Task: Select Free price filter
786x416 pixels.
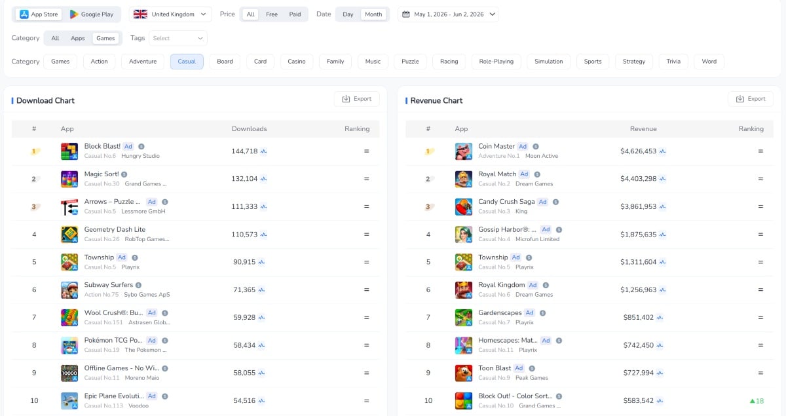Action: click(x=271, y=14)
